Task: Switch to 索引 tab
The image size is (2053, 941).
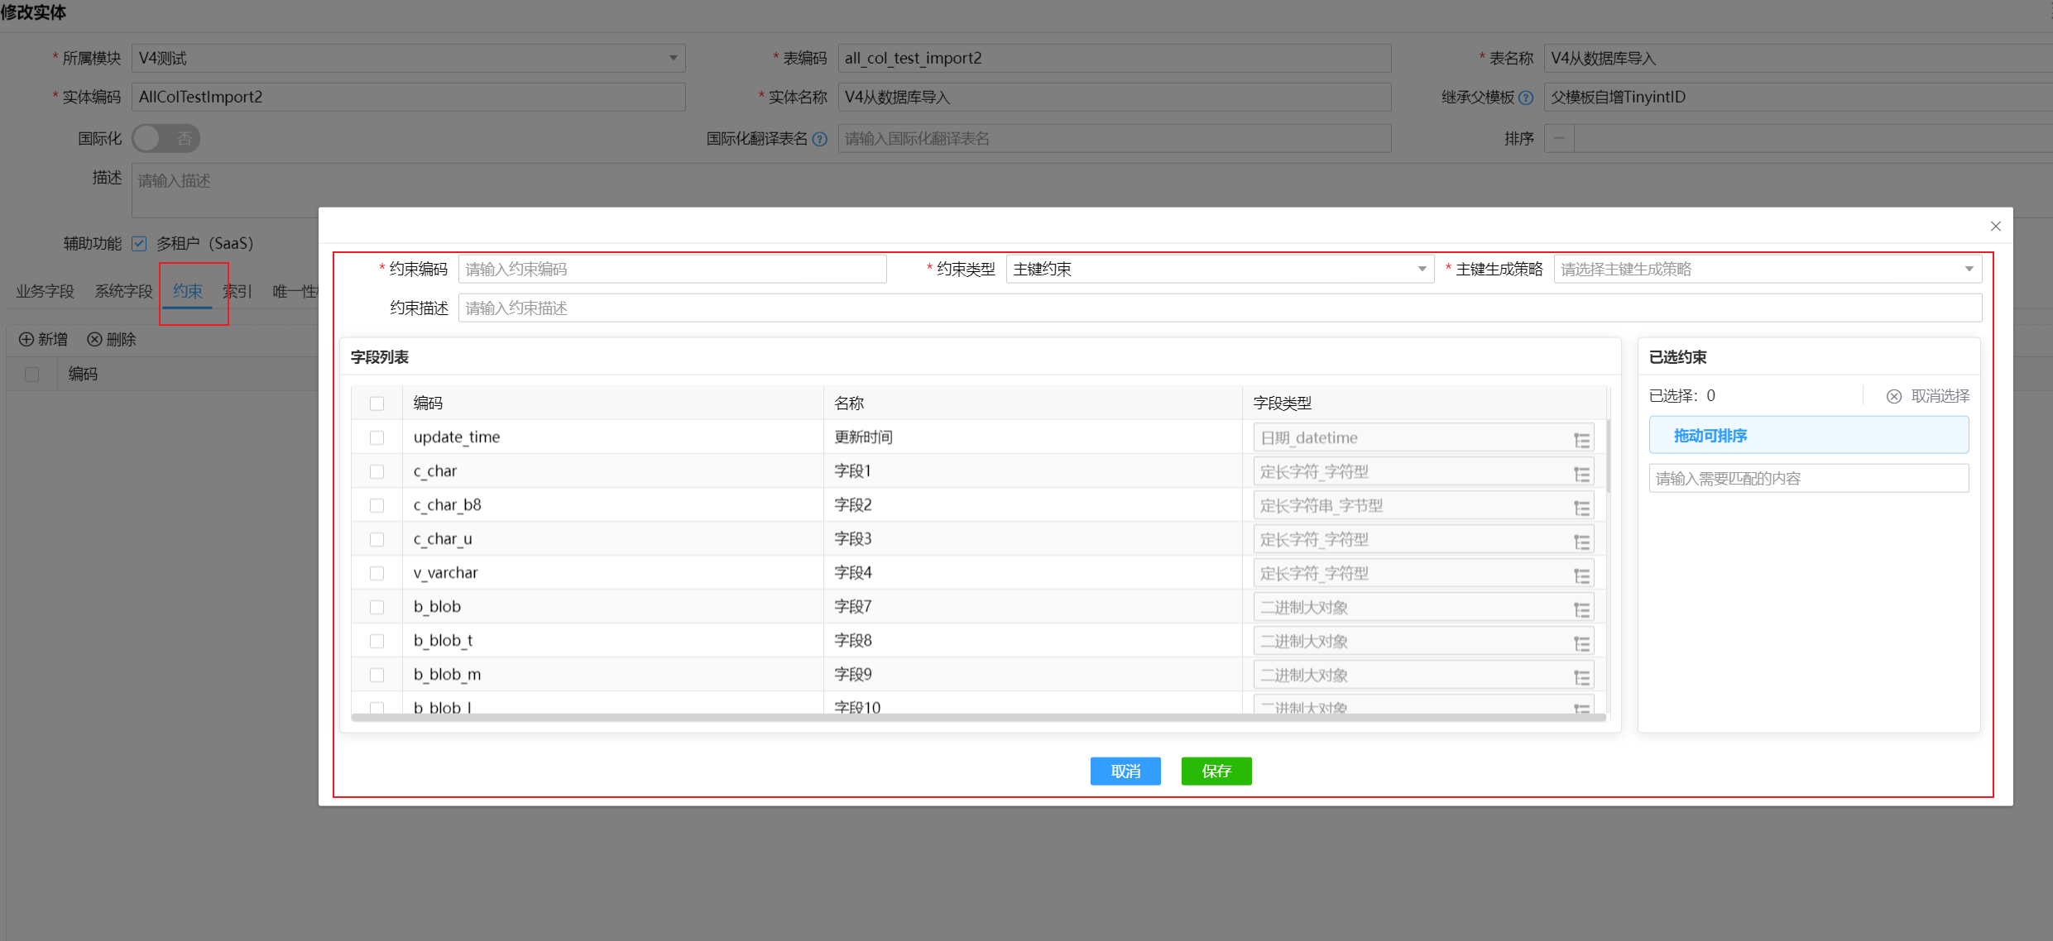Action: tap(237, 291)
